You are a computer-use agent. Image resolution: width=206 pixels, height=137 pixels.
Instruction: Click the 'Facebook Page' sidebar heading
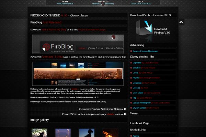point(140,123)
